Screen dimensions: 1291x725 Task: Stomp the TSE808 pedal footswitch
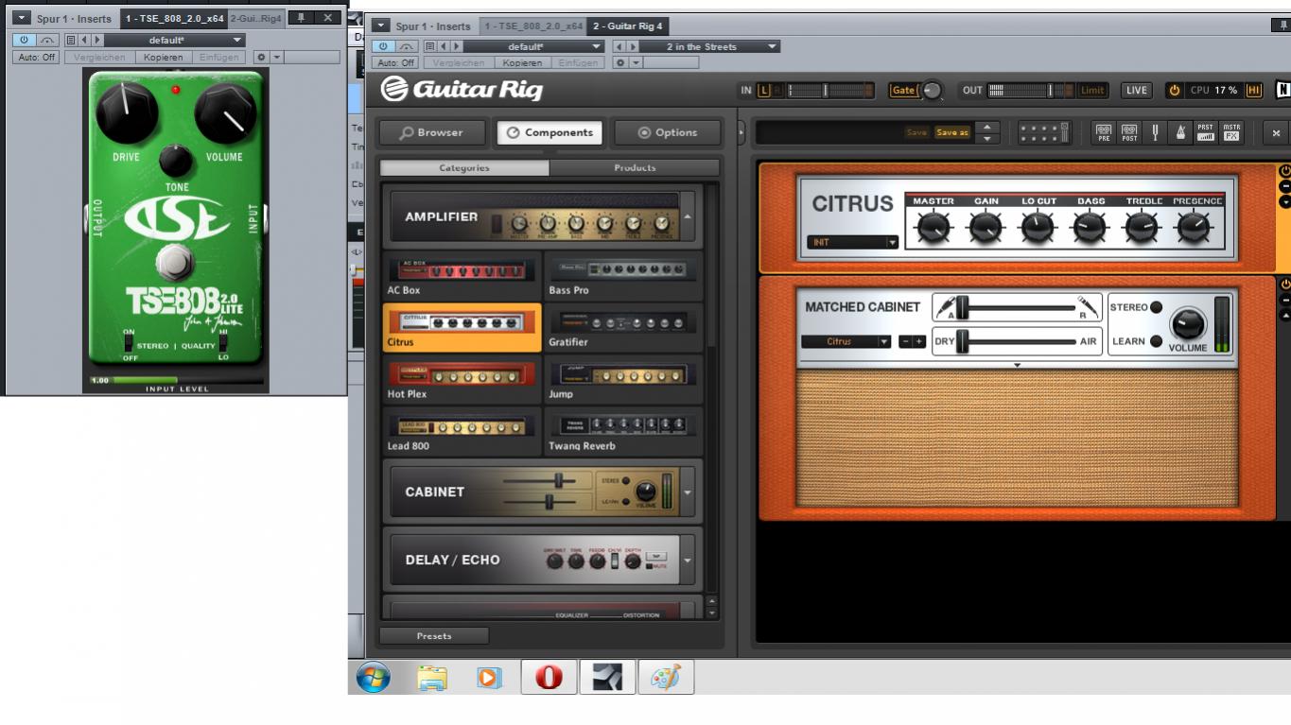click(x=176, y=262)
